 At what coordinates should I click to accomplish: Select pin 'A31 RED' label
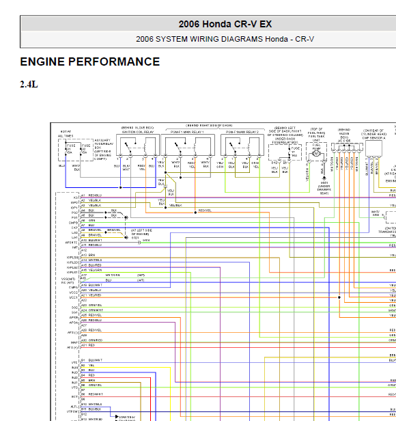point(88,345)
